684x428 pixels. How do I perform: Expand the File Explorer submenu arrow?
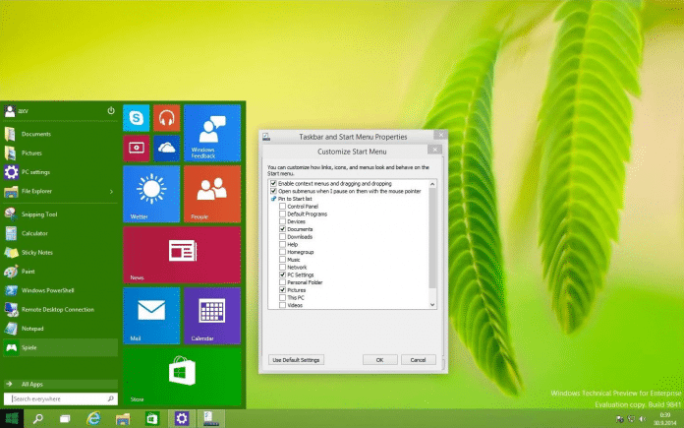[x=111, y=191]
